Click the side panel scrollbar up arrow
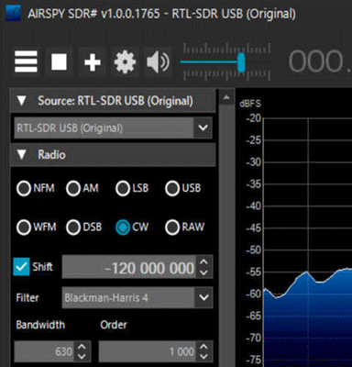This screenshot has width=352, height=367. (x=226, y=97)
